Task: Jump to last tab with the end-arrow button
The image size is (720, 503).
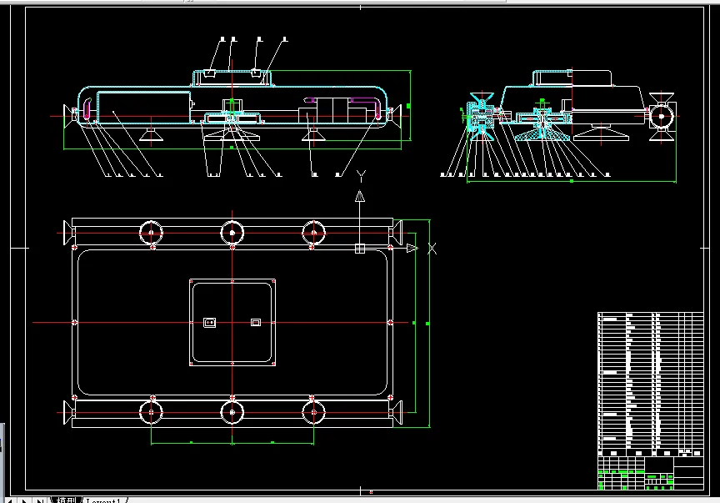Action: point(40,500)
